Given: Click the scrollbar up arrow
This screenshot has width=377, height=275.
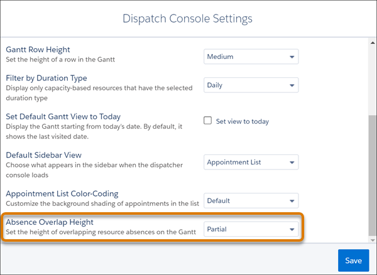Looking at the screenshot, I should pyautogui.click(x=373, y=43).
